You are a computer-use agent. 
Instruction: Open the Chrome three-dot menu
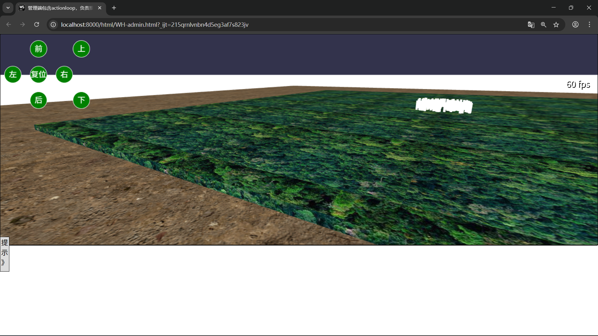pos(589,25)
